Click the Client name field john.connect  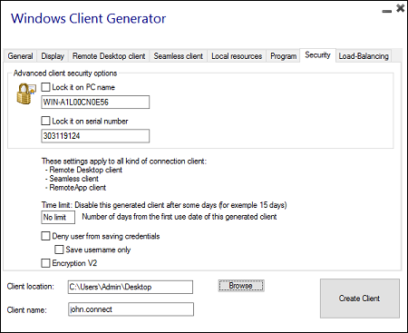tap(131, 309)
